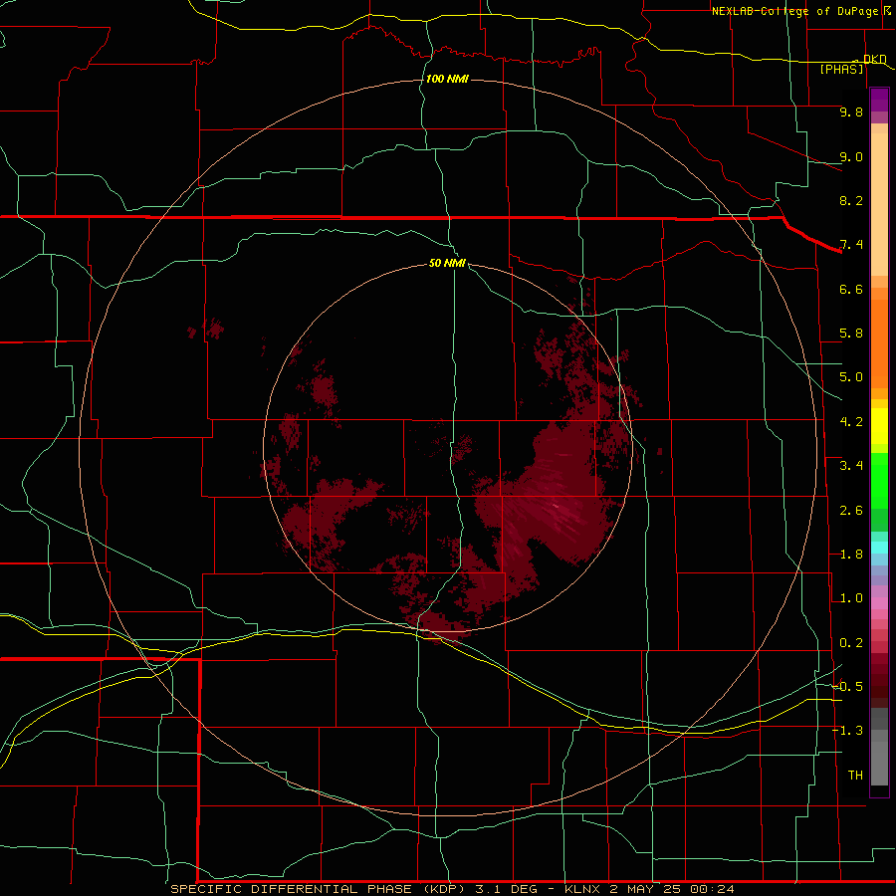The height and width of the screenshot is (896, 896).
Task: Click the 00:24 timestamp in caption
Action: 714,889
